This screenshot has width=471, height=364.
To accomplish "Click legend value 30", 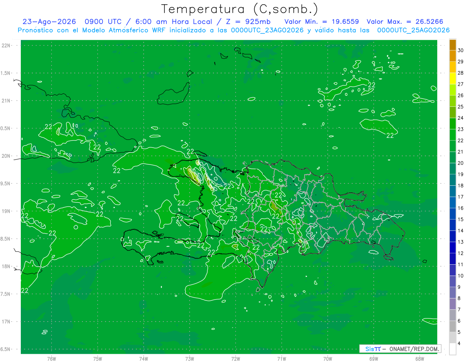I will pos(461,51).
